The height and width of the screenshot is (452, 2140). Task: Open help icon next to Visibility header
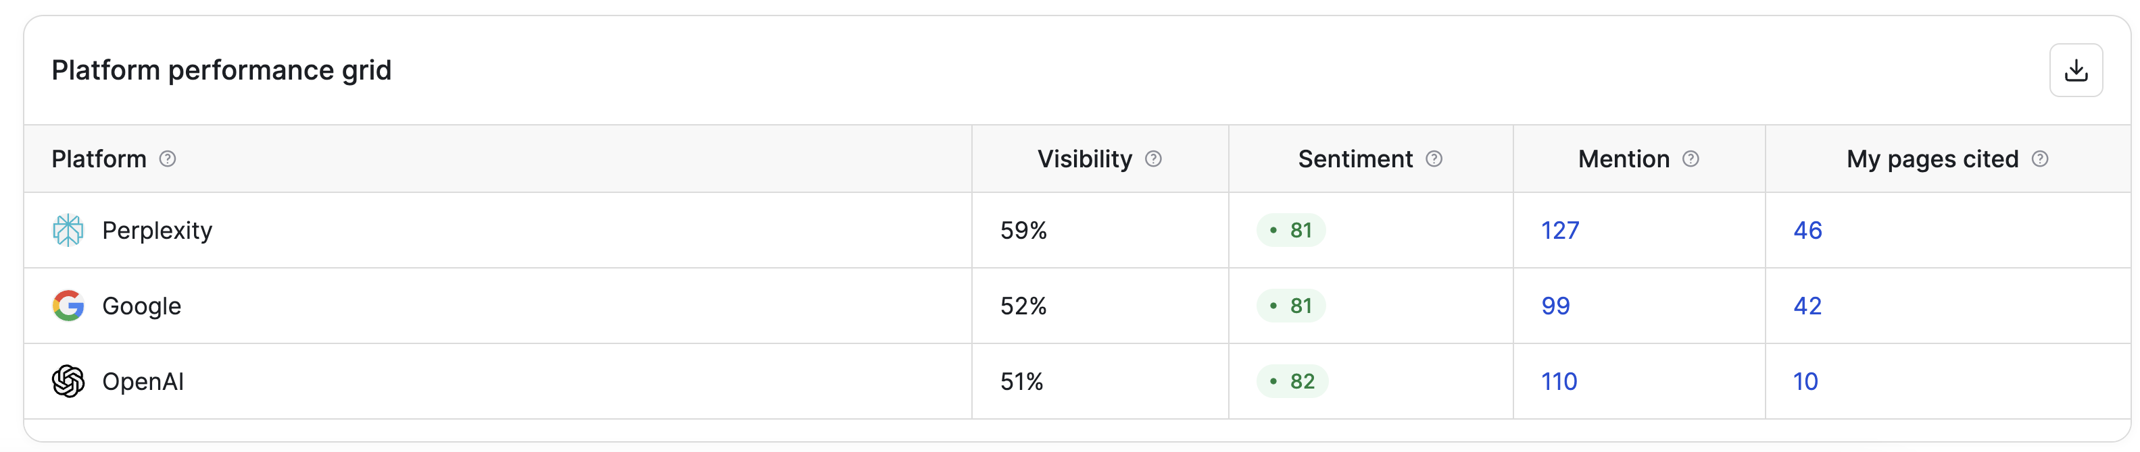pyautogui.click(x=1153, y=159)
